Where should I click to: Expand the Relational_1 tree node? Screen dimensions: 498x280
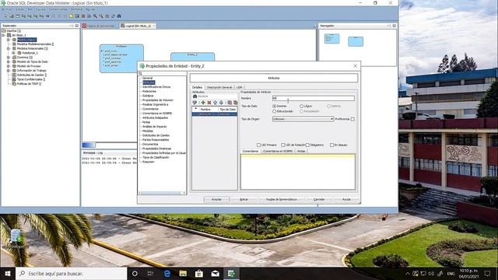[13, 53]
